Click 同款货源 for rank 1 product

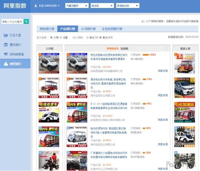pos(163,71)
